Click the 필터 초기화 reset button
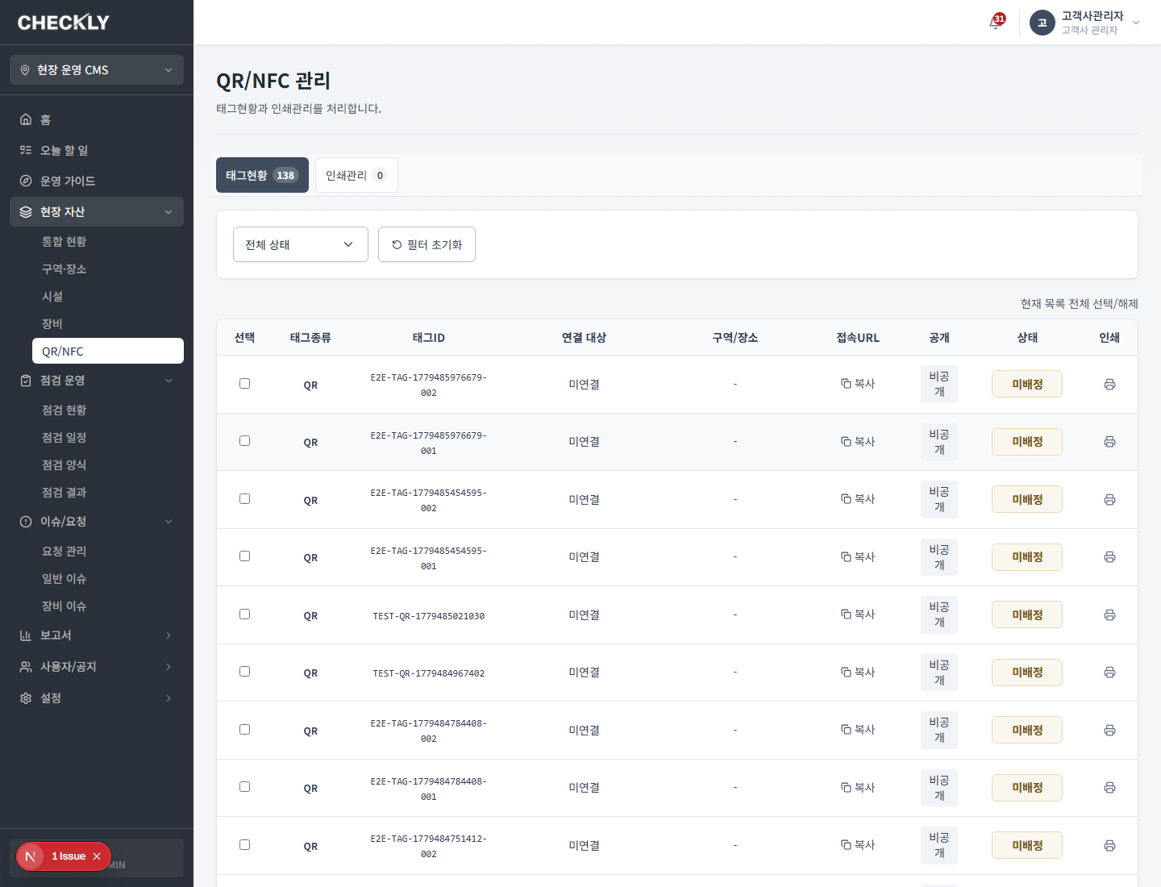 (427, 244)
